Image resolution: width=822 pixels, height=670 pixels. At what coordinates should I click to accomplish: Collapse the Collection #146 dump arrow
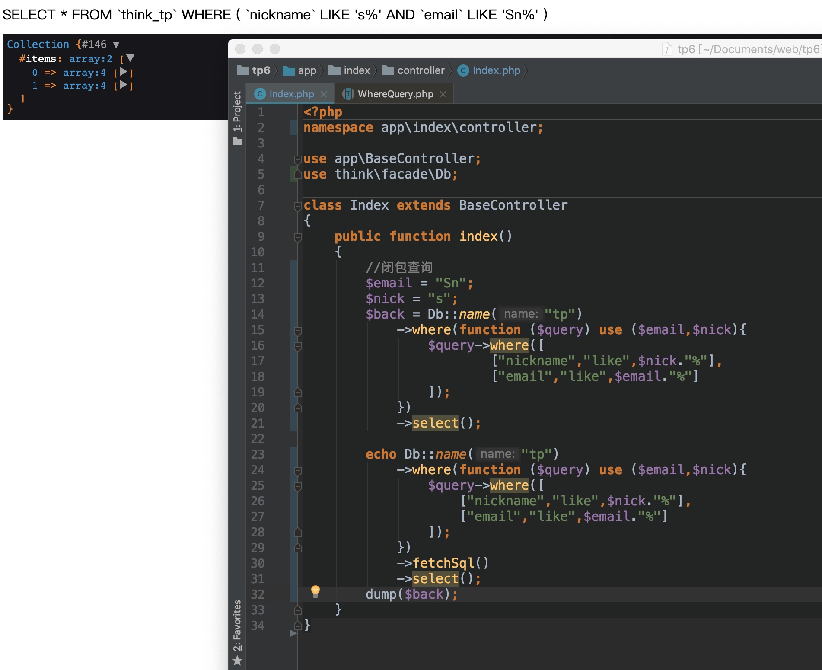coord(116,45)
